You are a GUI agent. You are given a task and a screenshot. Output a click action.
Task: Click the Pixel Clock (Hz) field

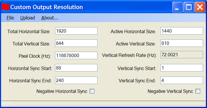(x=76, y=55)
